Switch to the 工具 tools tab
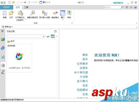This screenshot has width=139, height=102. click(x=26, y=7)
